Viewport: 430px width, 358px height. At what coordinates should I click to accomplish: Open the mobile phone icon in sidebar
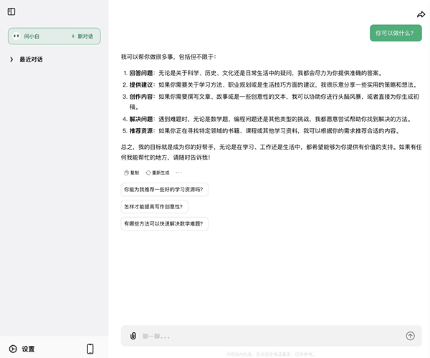(x=90, y=349)
